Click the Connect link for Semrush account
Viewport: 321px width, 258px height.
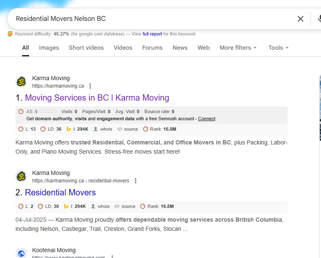click(207, 119)
